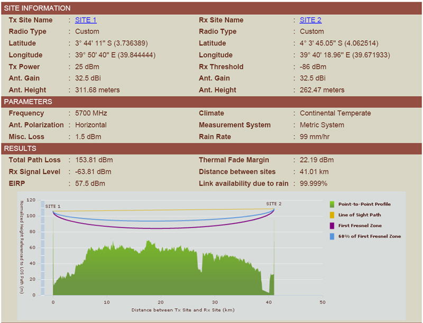The image size is (423, 323).
Task: Click the Tx Site Name field label
Action: point(31,20)
